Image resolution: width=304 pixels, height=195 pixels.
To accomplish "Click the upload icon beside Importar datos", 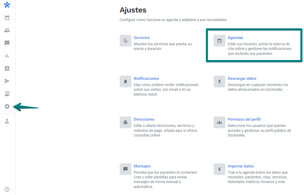I will [x=219, y=169].
